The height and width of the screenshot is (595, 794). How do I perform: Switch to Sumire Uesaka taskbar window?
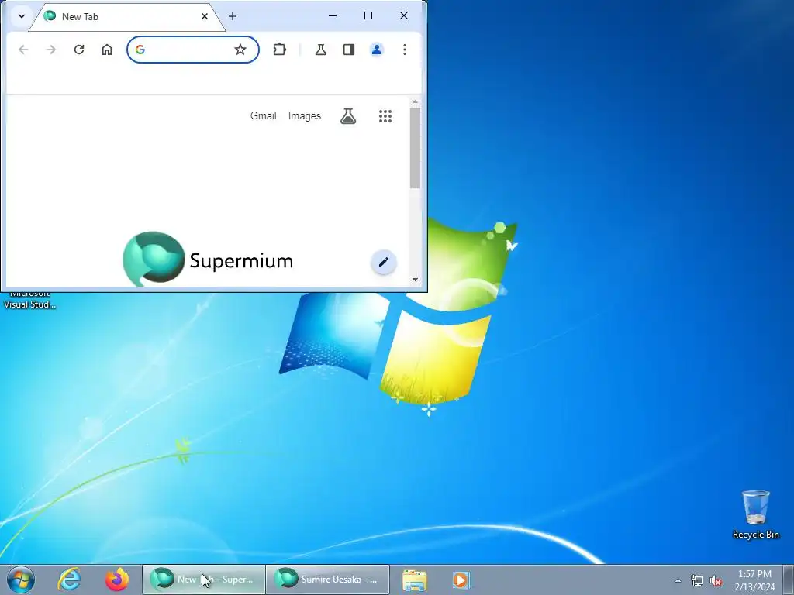(328, 580)
